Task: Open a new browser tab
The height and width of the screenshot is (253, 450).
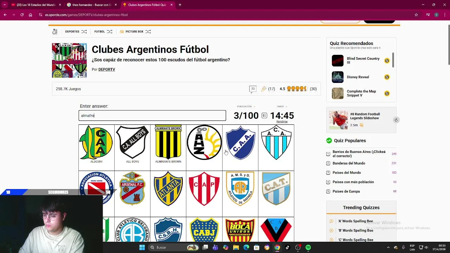Action: tap(180, 5)
